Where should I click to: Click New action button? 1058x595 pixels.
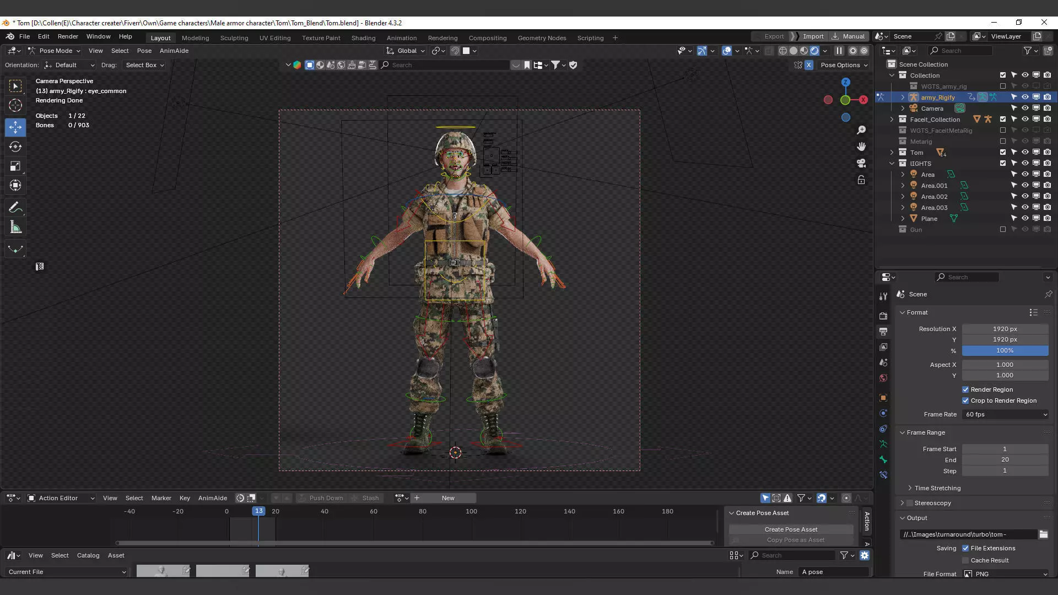pos(448,498)
